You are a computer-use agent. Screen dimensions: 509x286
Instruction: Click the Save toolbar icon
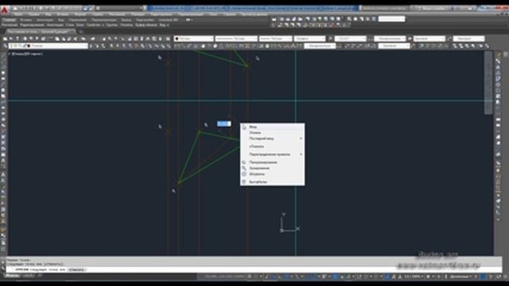17,39
